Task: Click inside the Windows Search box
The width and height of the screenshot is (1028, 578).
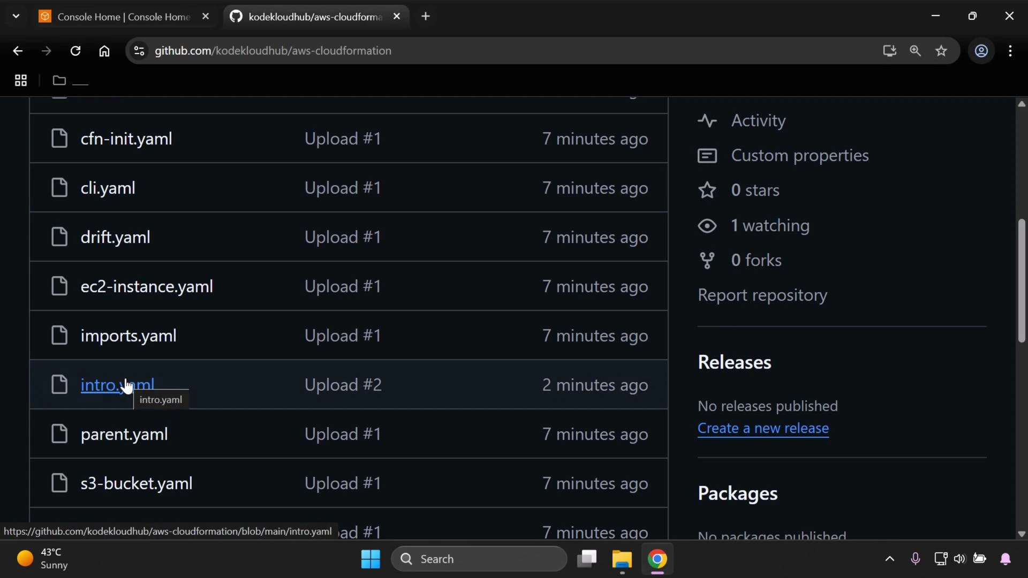Action: (x=479, y=559)
